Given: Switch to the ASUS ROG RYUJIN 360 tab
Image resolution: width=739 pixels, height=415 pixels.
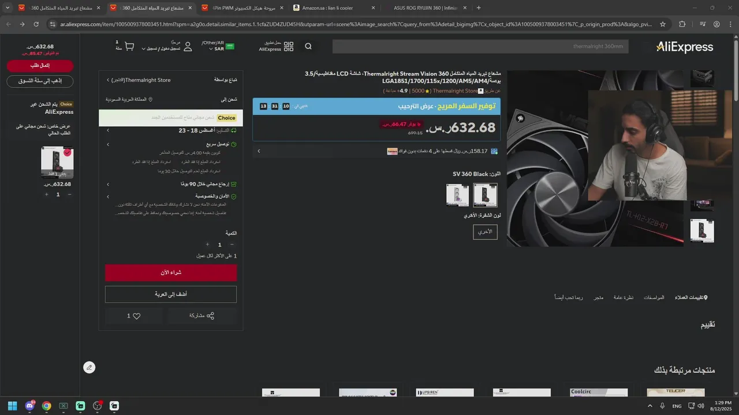Looking at the screenshot, I should [426, 8].
